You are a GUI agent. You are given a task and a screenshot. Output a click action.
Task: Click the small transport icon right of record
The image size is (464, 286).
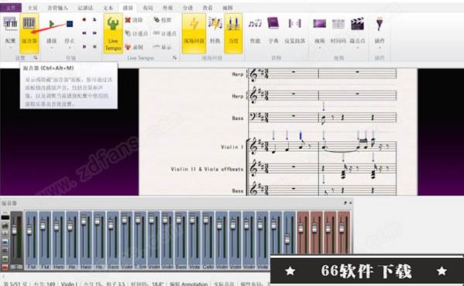point(95,19)
